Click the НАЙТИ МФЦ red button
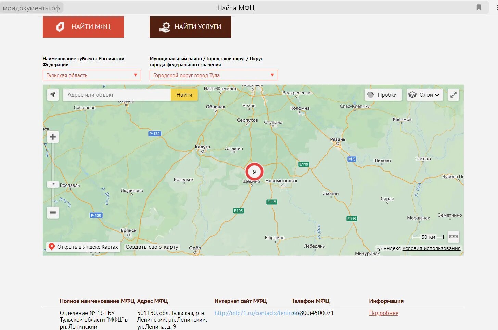The width and height of the screenshot is (498, 330). [83, 27]
